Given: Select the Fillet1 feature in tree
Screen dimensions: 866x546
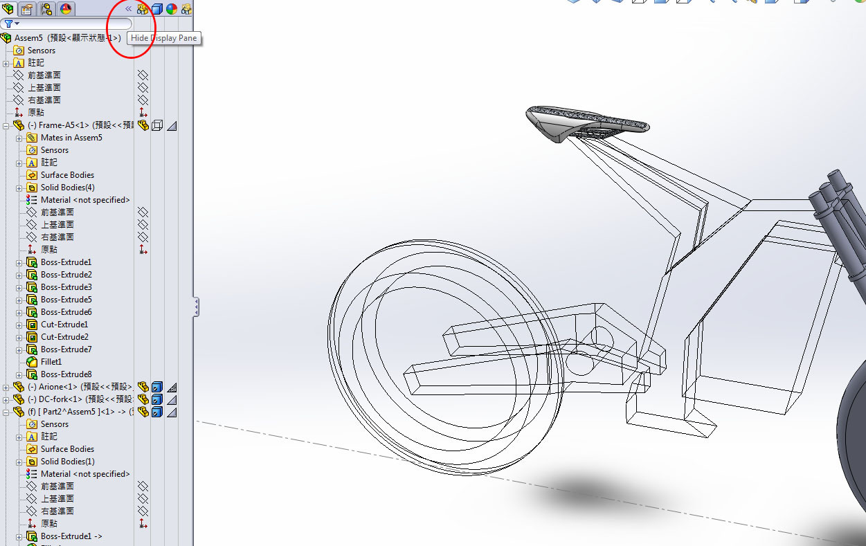Looking at the screenshot, I should (51, 362).
